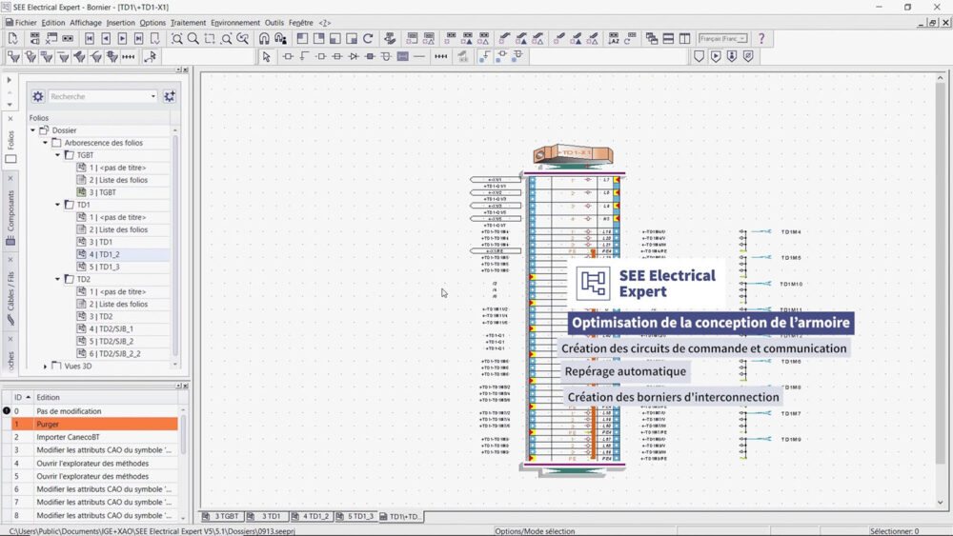
Task: Collapse the Arborescence des folios node
Action: coord(45,143)
